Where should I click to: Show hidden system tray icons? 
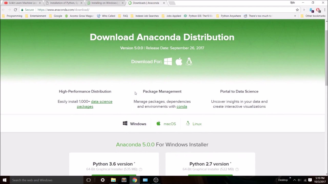[294, 180]
